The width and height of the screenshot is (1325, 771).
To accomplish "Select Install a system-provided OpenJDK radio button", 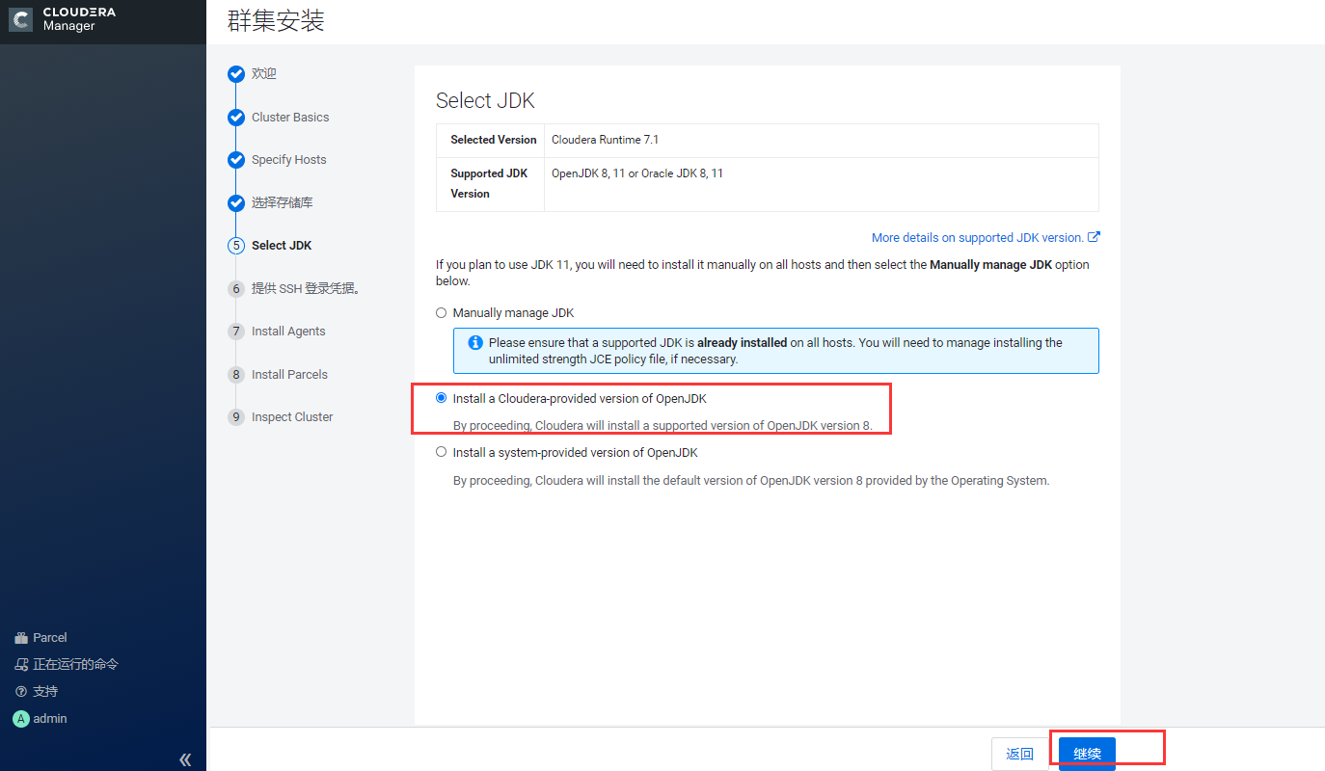I will pyautogui.click(x=442, y=452).
